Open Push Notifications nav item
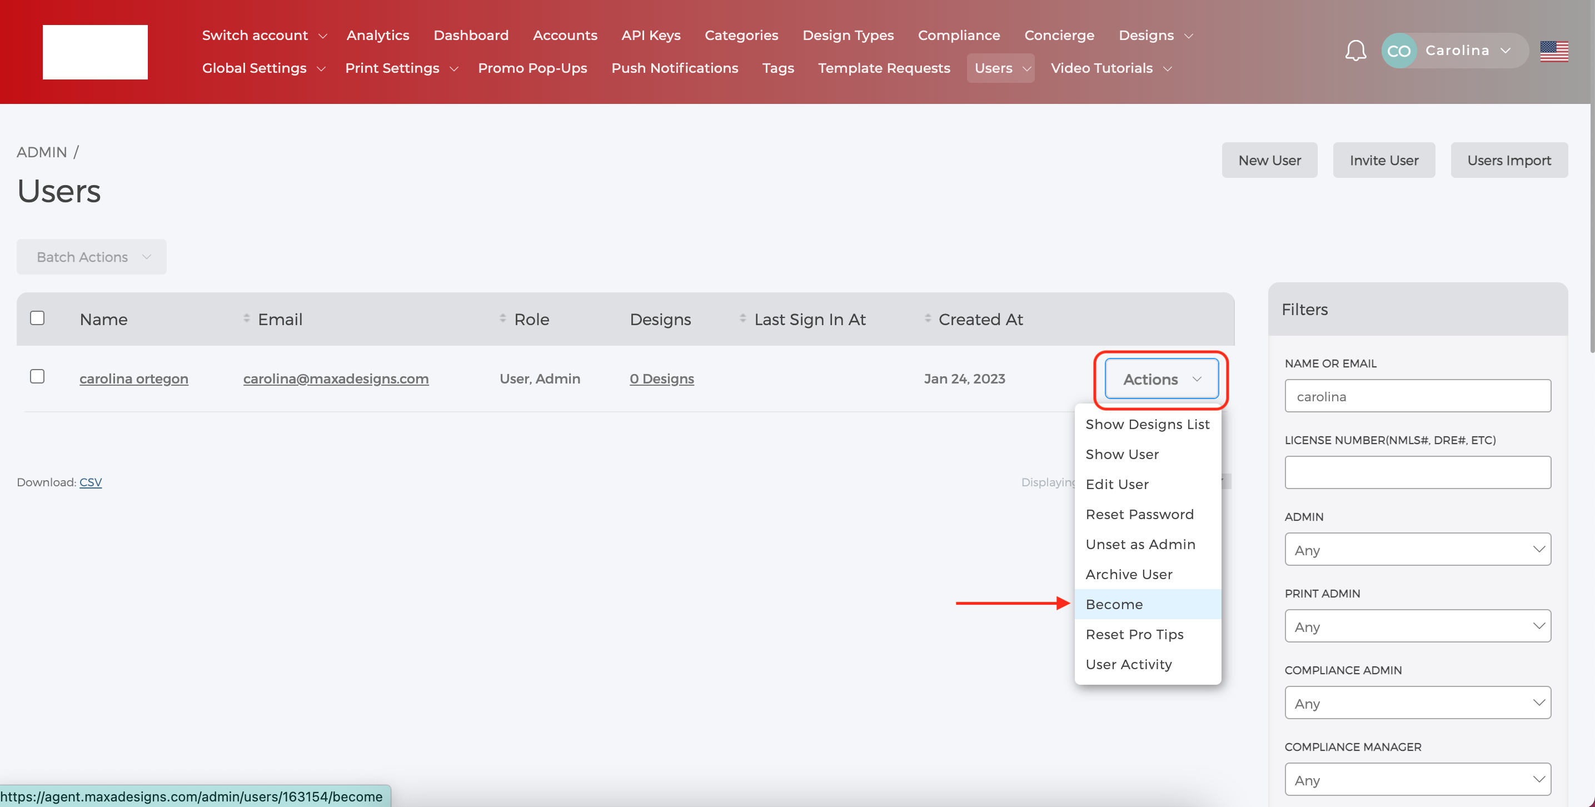 pyautogui.click(x=674, y=68)
